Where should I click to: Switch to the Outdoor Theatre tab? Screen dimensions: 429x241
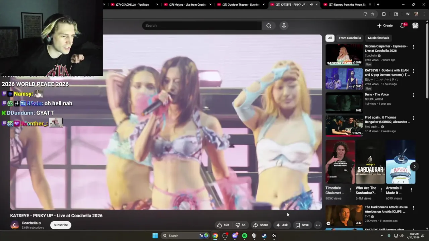pyautogui.click(x=240, y=5)
